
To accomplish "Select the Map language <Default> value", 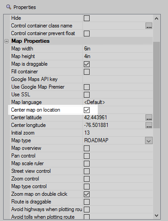I will click(95, 102).
